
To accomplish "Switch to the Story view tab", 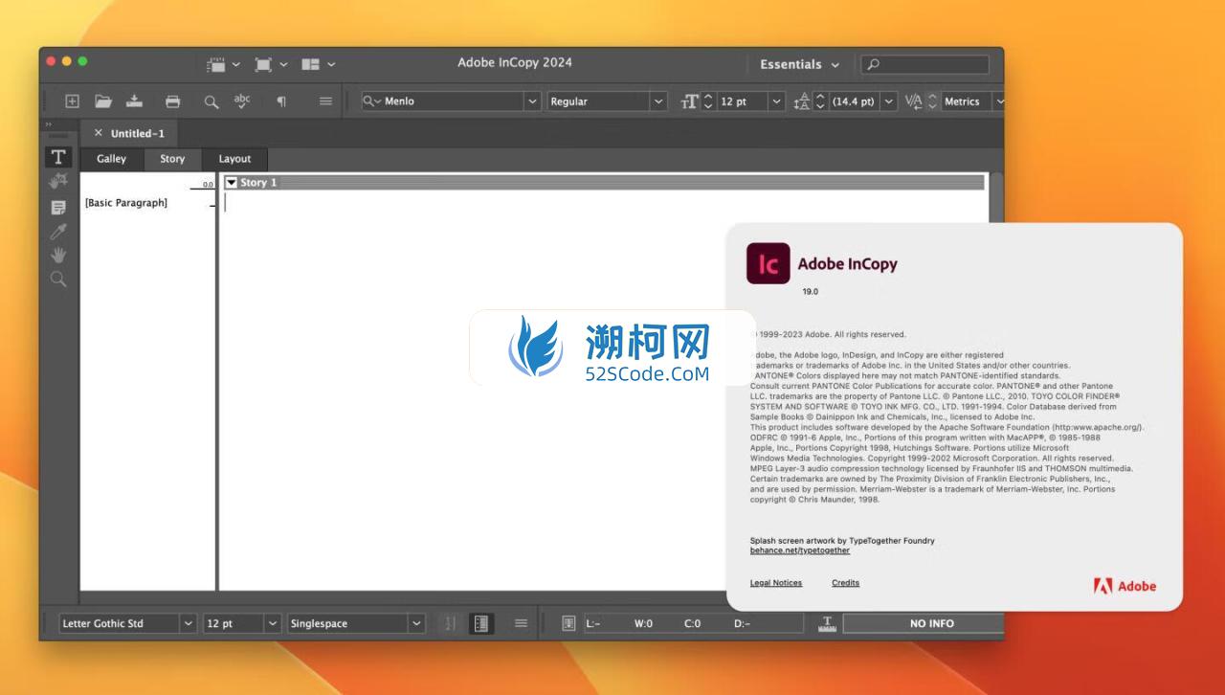I will click(x=172, y=159).
